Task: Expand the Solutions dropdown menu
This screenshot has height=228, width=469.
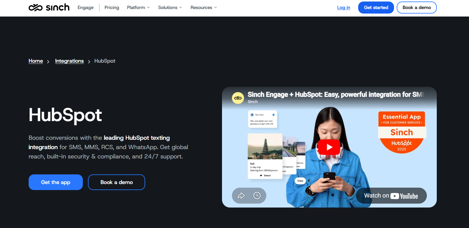Action: tap(170, 8)
